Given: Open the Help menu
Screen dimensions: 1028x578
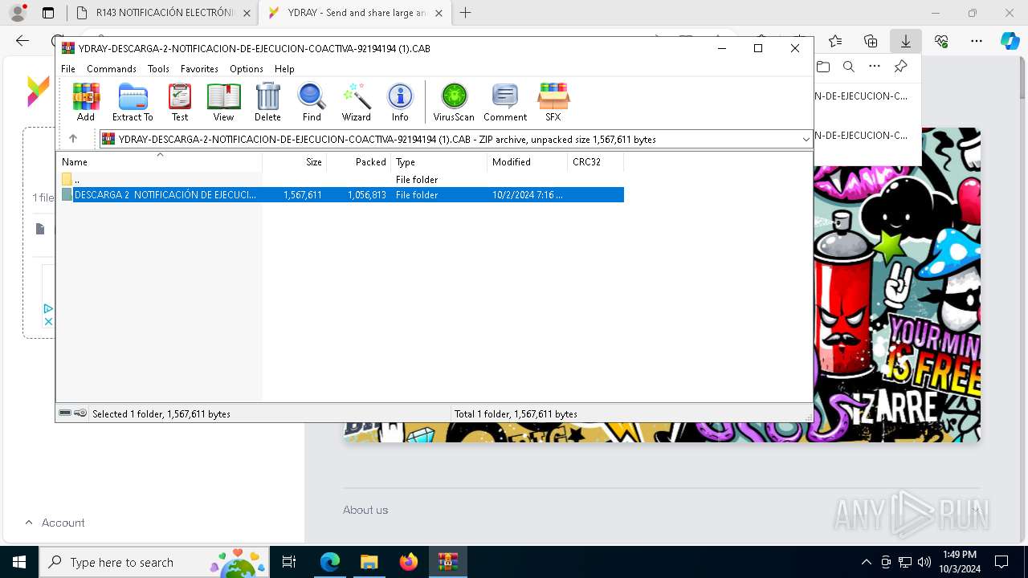Looking at the screenshot, I should 284,69.
